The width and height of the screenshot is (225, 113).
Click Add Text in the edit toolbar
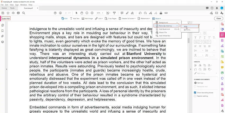(x=75, y=18)
